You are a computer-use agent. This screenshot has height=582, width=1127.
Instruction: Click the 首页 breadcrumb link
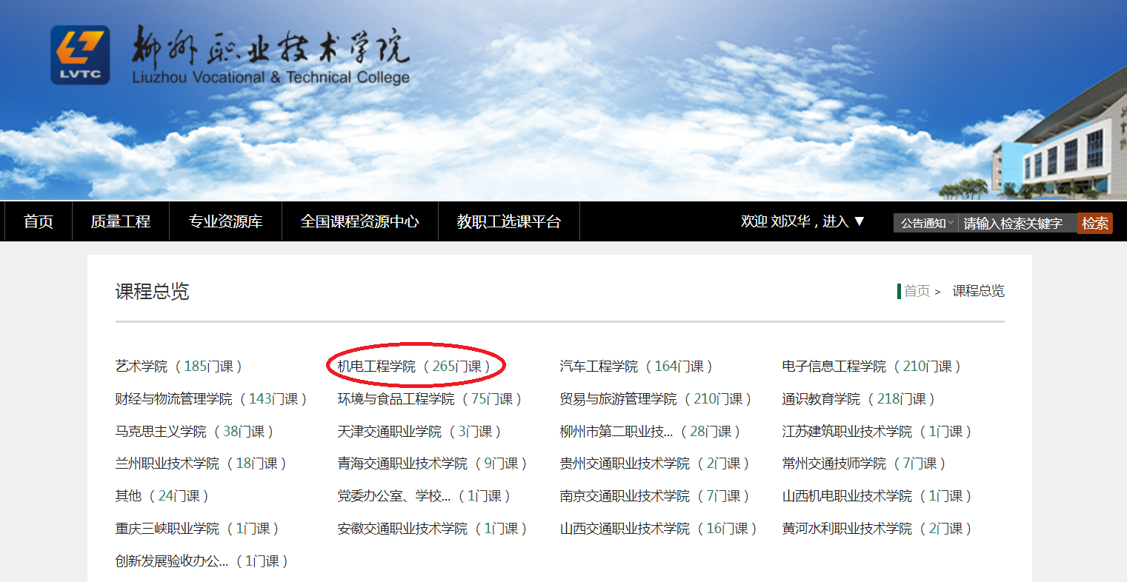917,291
